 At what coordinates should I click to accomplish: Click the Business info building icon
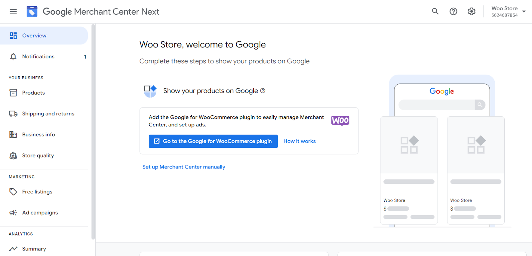13,135
